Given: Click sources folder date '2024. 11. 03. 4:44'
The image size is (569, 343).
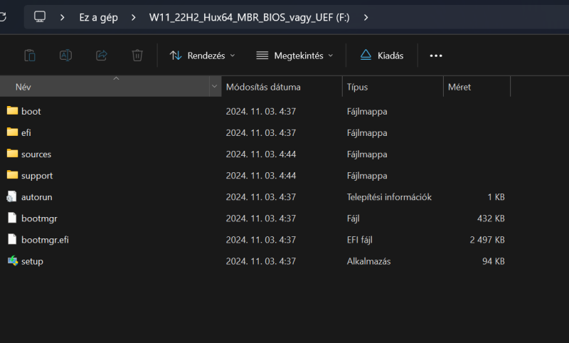Looking at the screenshot, I should coord(261,154).
